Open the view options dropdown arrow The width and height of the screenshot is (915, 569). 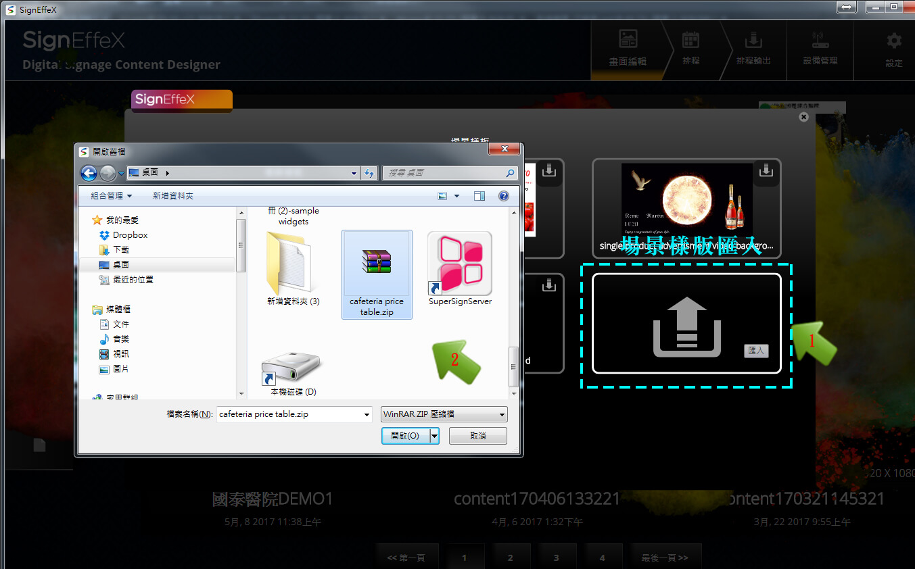click(456, 196)
